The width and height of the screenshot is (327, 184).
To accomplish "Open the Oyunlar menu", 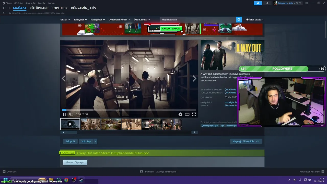I will click(x=42, y=3).
